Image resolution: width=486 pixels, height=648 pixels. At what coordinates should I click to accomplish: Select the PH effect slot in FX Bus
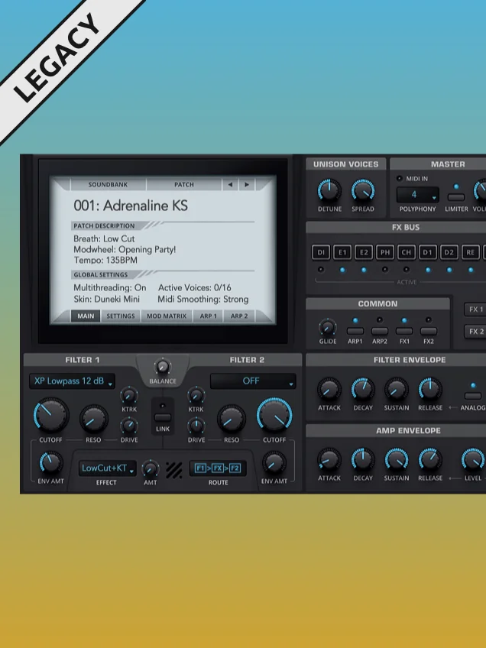(x=385, y=252)
